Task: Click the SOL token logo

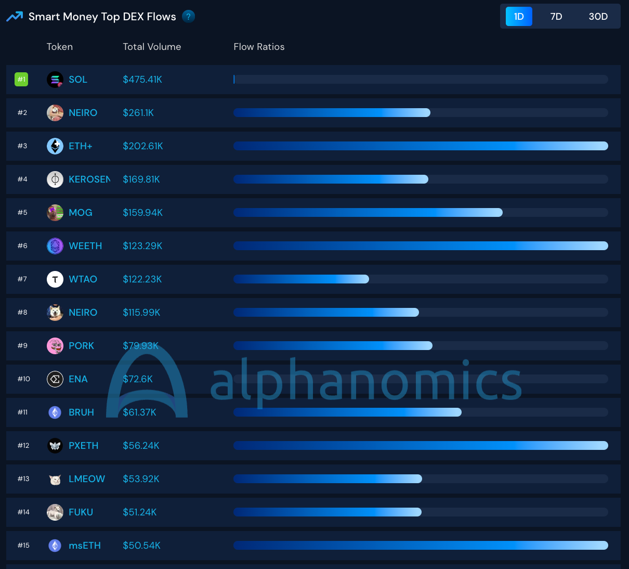Action: pyautogui.click(x=55, y=80)
